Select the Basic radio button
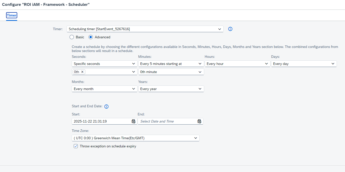Image resolution: width=345 pixels, height=172 pixels. [x=71, y=37]
